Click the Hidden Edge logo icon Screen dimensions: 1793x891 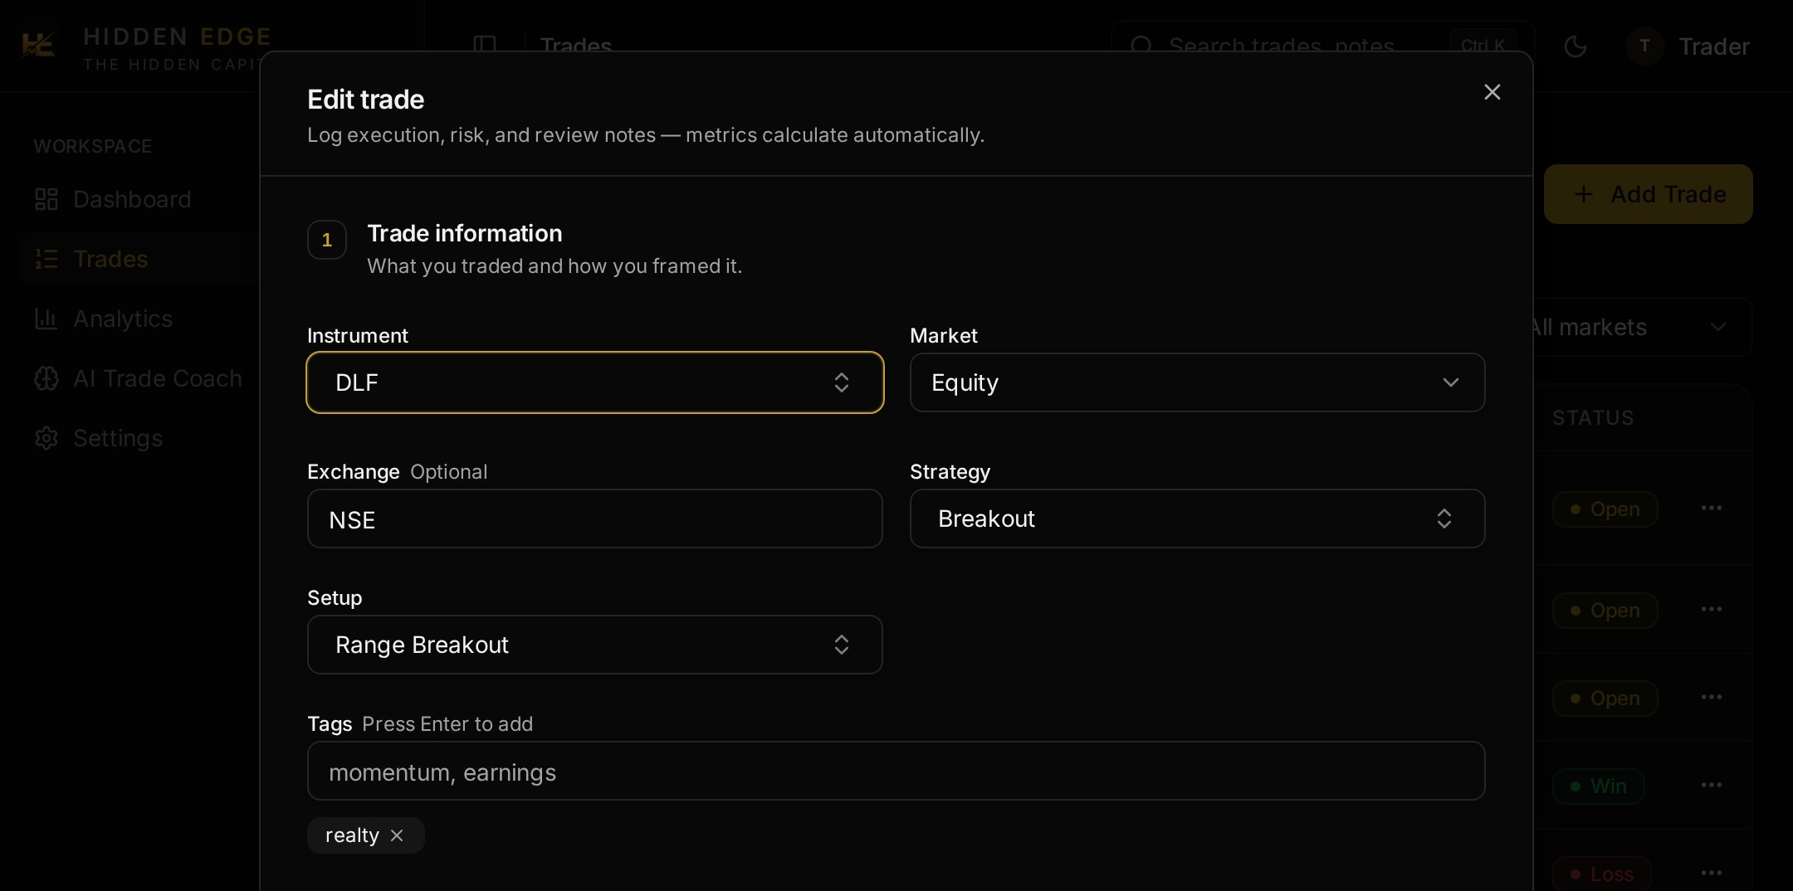pyautogui.click(x=38, y=46)
